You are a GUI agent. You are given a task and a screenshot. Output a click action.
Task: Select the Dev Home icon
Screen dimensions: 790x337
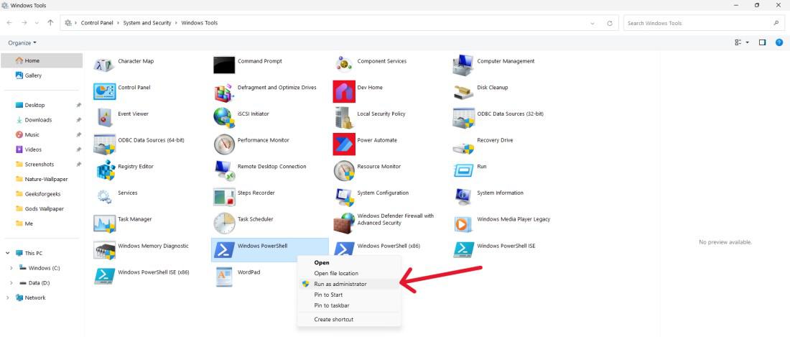pos(344,91)
